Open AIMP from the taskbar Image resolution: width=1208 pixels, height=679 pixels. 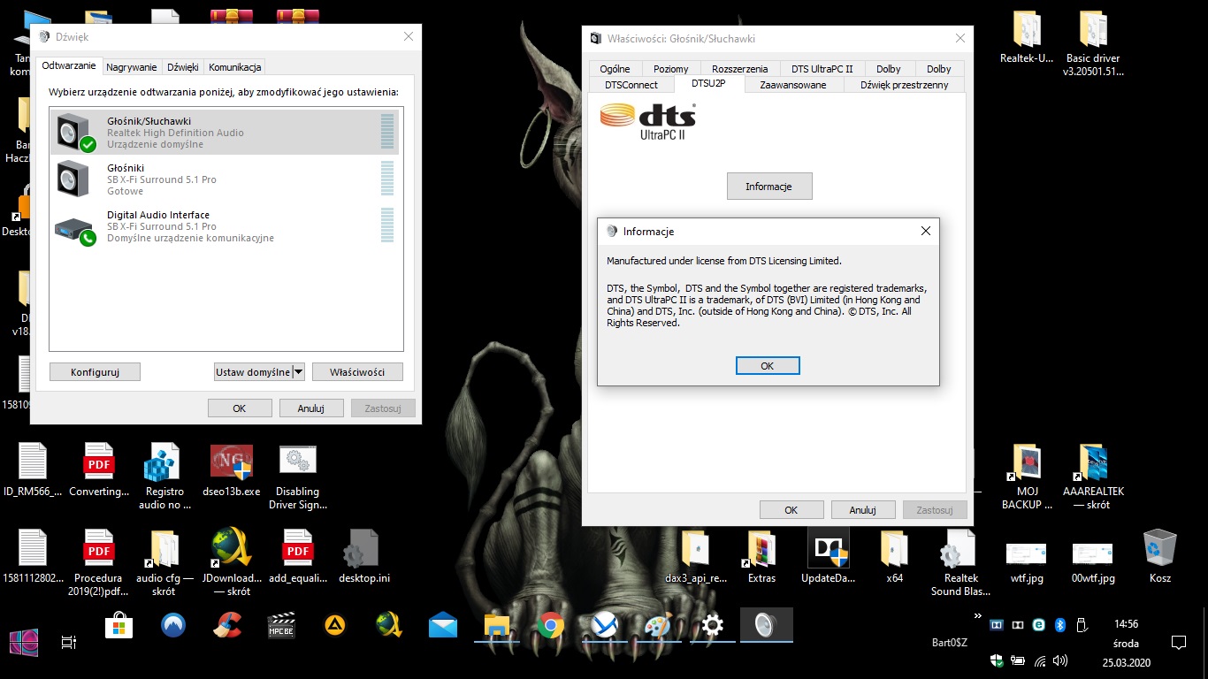point(334,626)
